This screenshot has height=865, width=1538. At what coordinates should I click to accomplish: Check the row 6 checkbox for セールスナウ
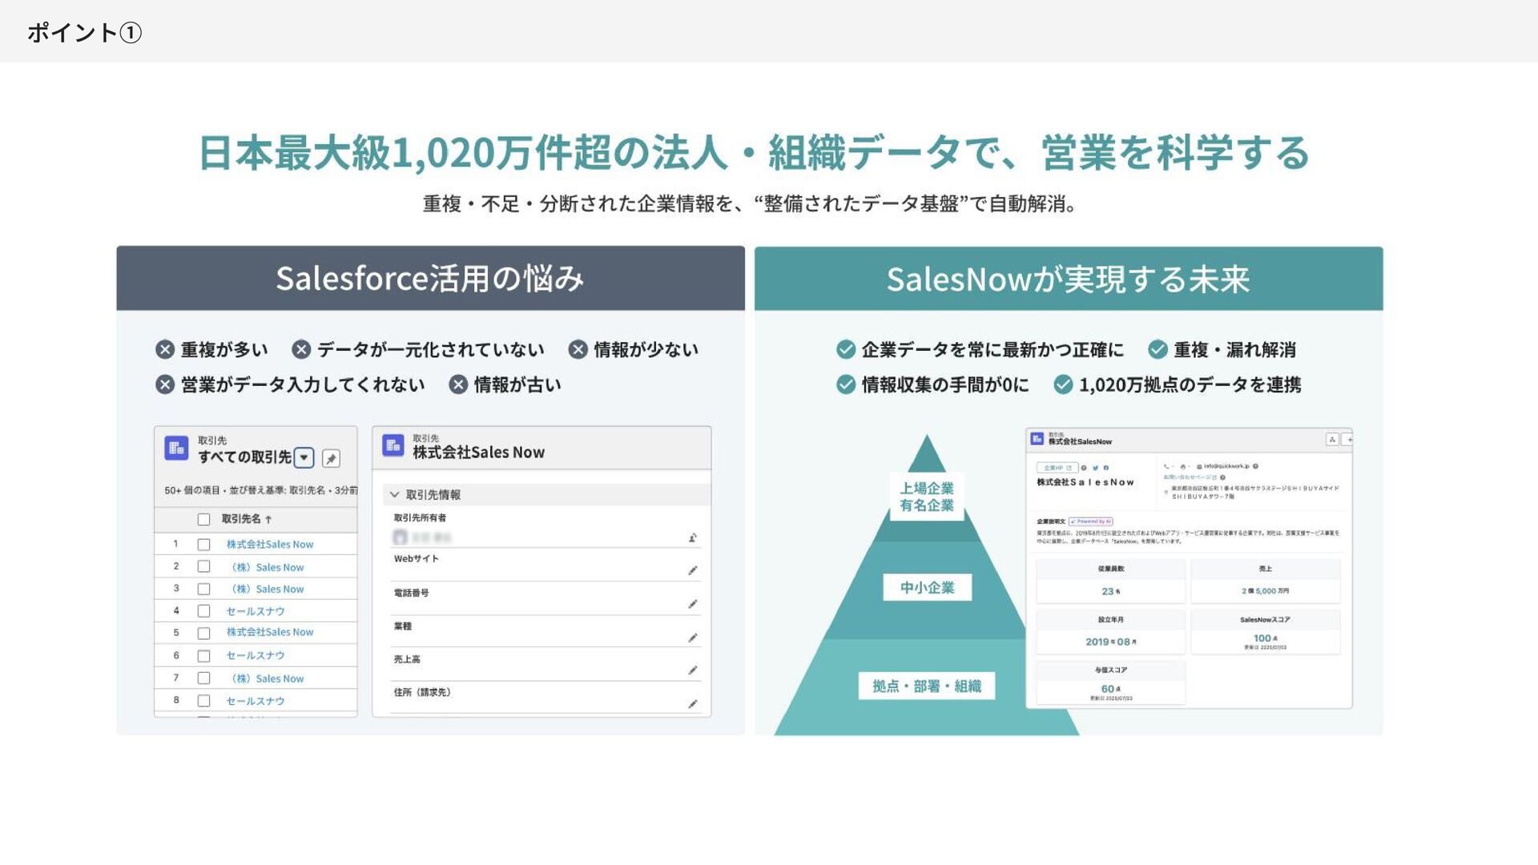(203, 656)
